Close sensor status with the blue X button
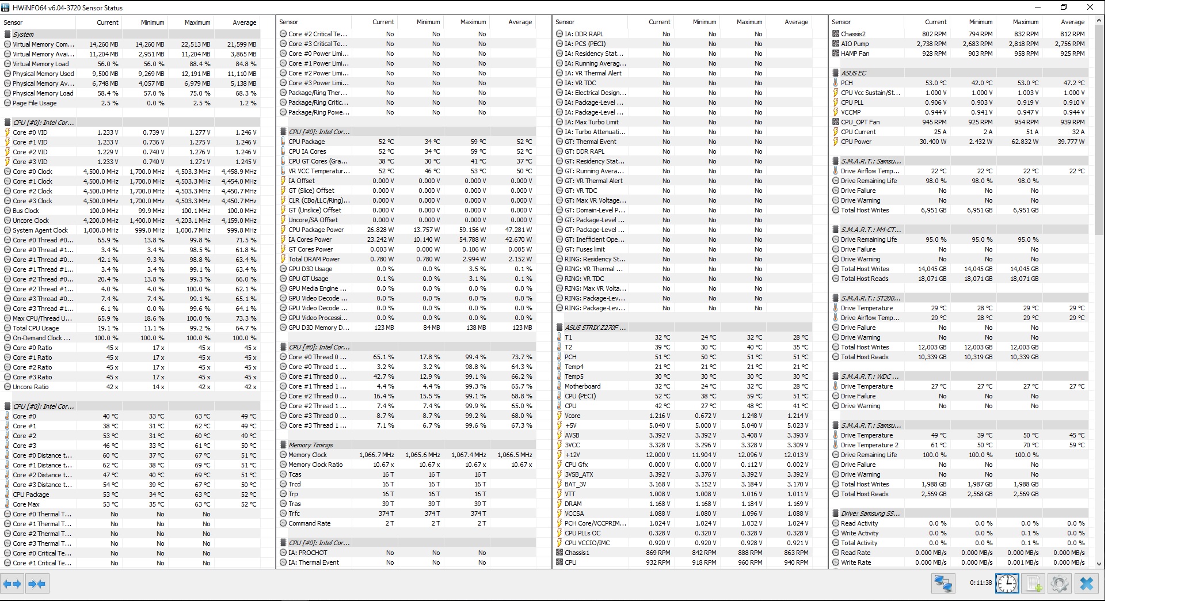This screenshot has width=1188, height=601. (1086, 584)
